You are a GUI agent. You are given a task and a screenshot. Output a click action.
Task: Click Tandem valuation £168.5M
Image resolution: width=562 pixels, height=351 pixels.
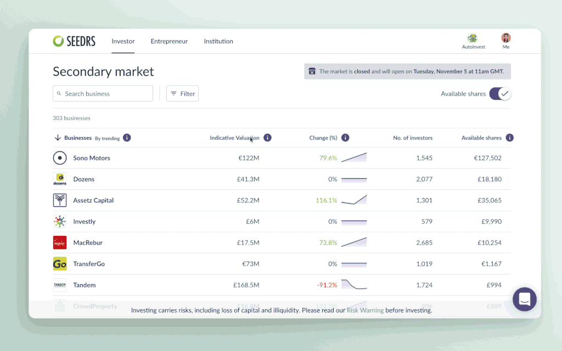(246, 285)
